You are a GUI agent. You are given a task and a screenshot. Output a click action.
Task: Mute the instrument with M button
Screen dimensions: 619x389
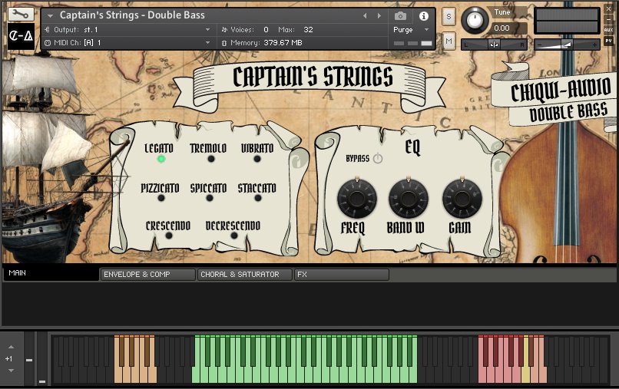click(x=449, y=40)
